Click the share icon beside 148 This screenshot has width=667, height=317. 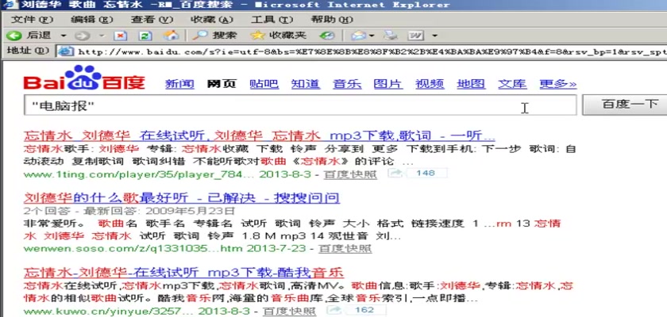395,173
